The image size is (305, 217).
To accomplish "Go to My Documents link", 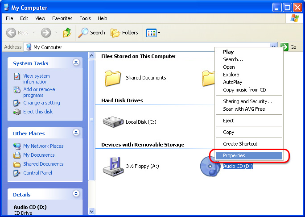I will click(x=39, y=155).
